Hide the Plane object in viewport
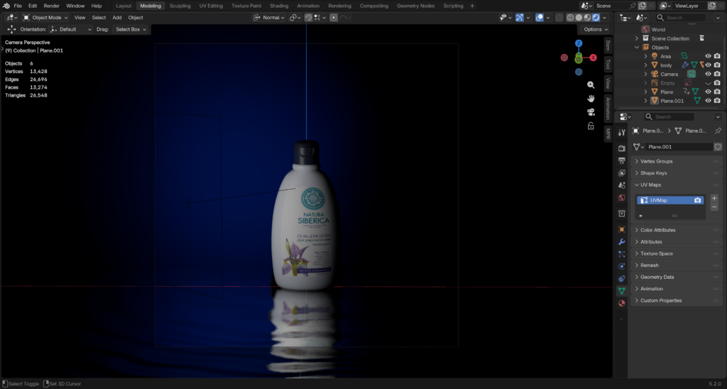Screen dimensions: 727x389 [708, 92]
